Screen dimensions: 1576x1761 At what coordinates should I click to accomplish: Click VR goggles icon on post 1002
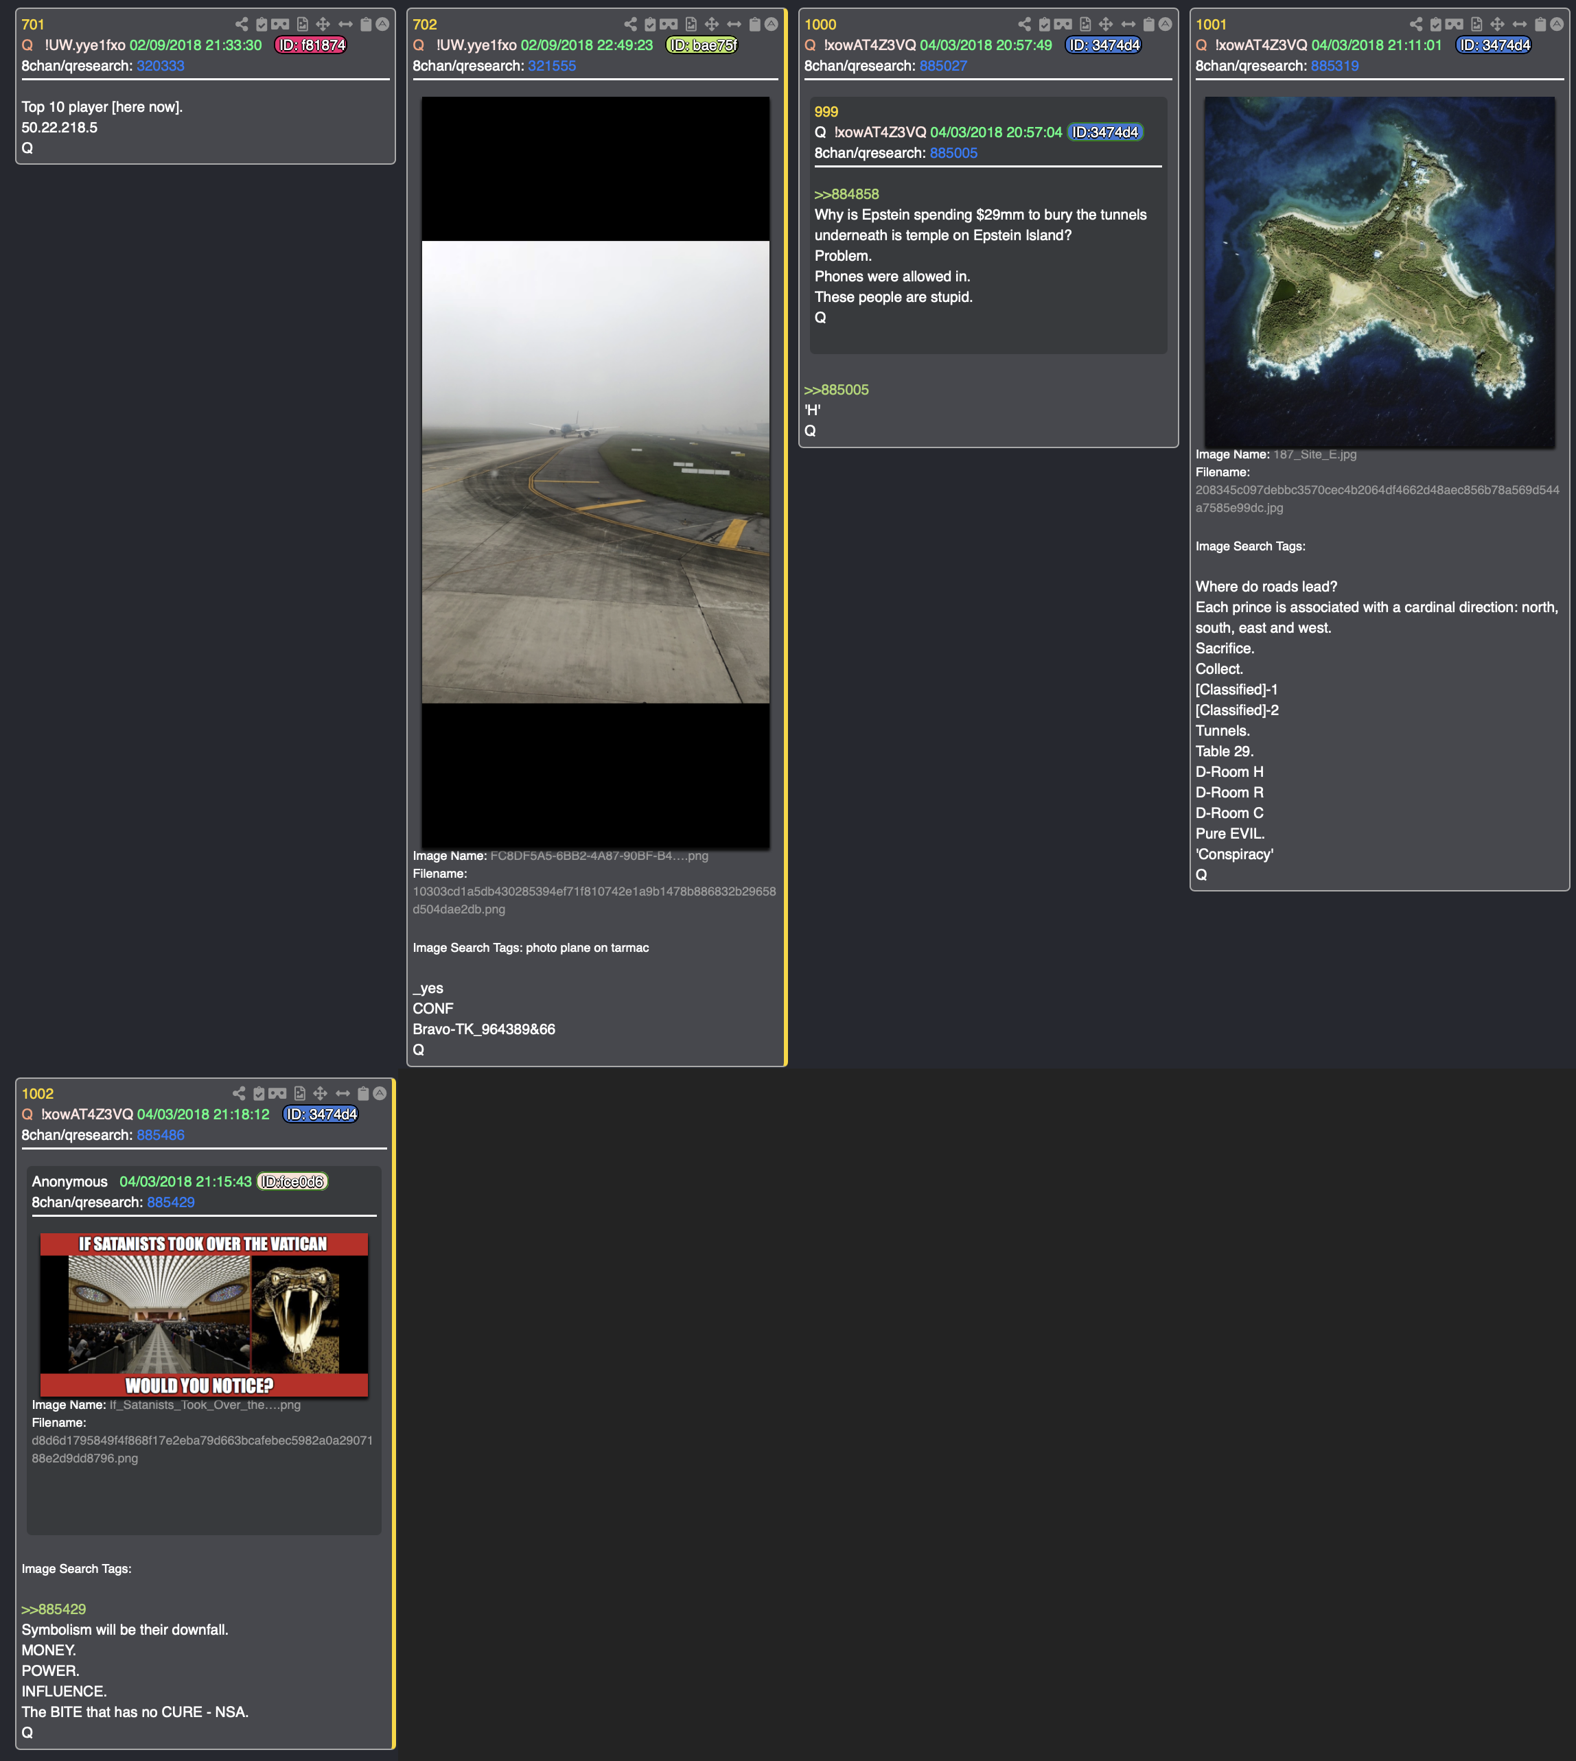(x=278, y=1093)
